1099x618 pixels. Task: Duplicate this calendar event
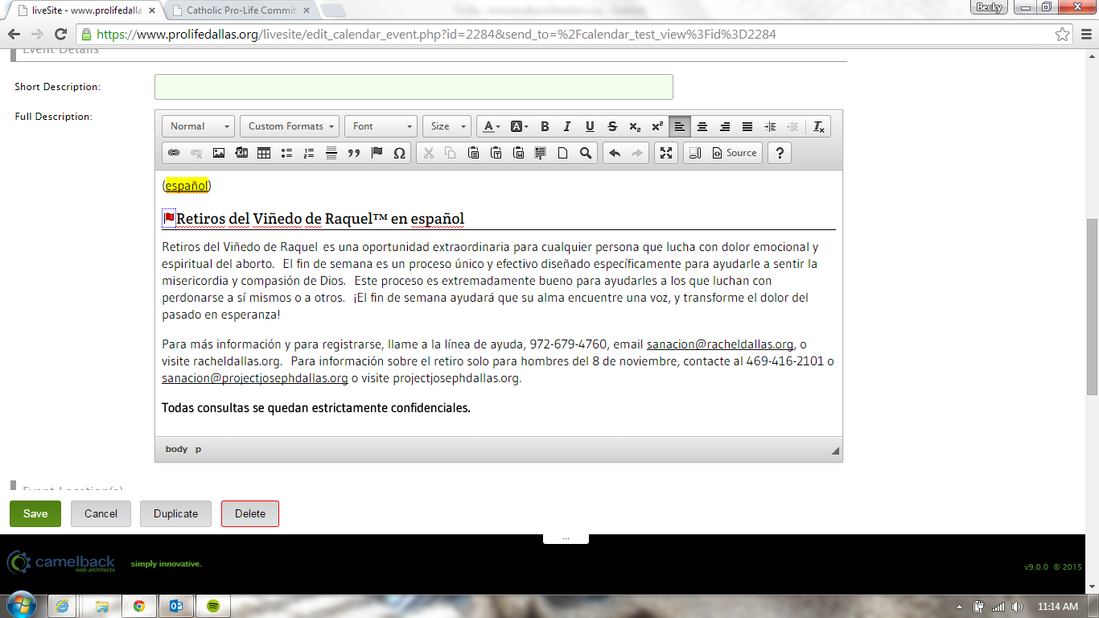tap(175, 513)
